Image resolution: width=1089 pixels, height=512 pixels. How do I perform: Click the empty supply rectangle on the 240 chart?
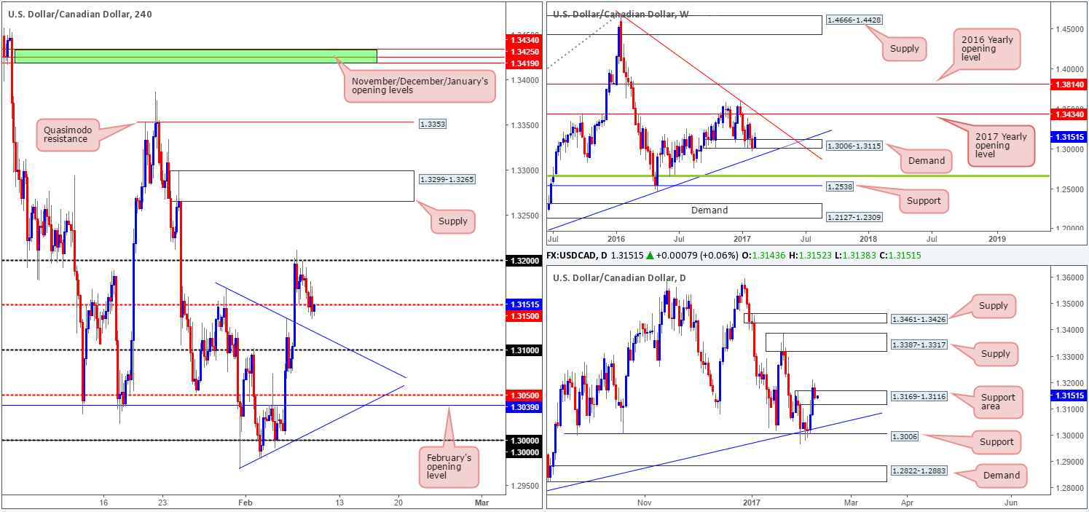tap(291, 186)
